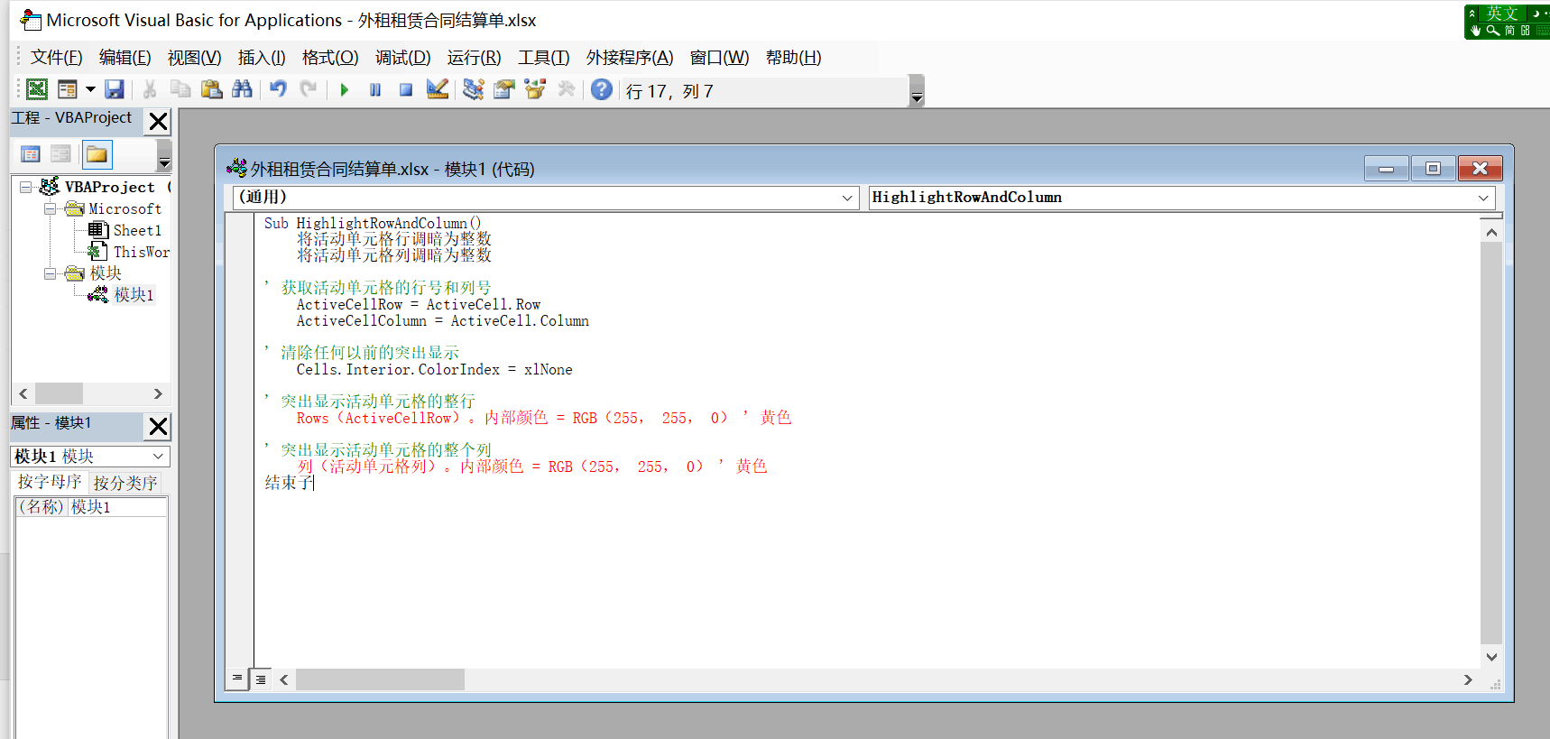Open the Insert object dropdown arrow
The image size is (1550, 739).
point(90,89)
